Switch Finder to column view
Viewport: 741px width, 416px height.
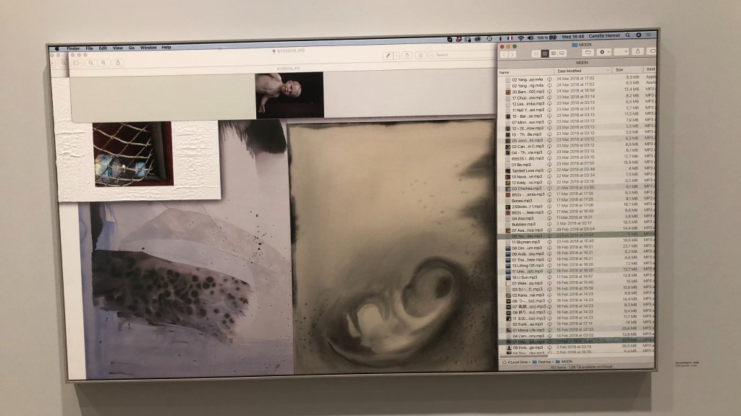(554, 53)
